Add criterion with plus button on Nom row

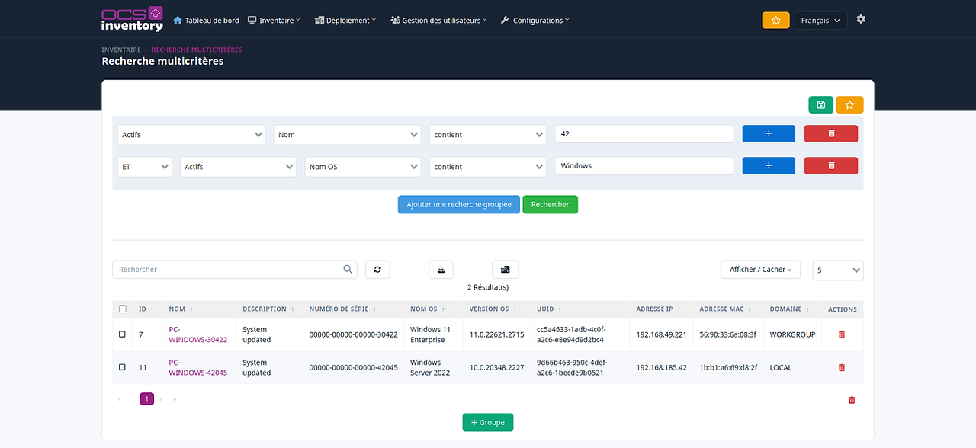[x=769, y=134]
